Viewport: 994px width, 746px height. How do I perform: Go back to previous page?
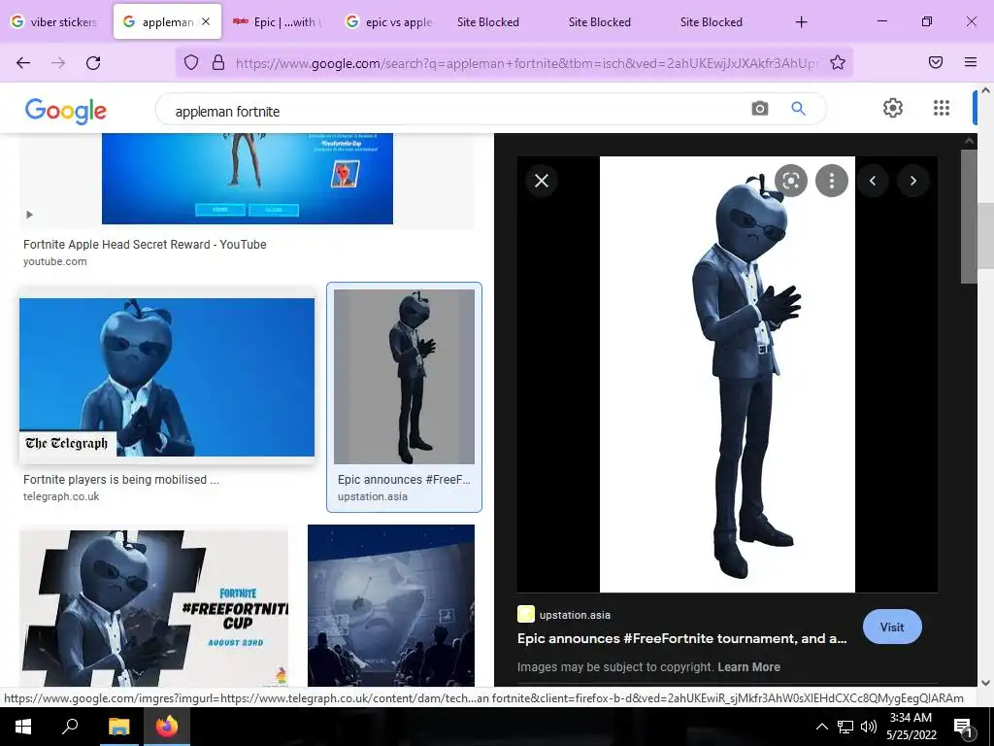coord(23,62)
